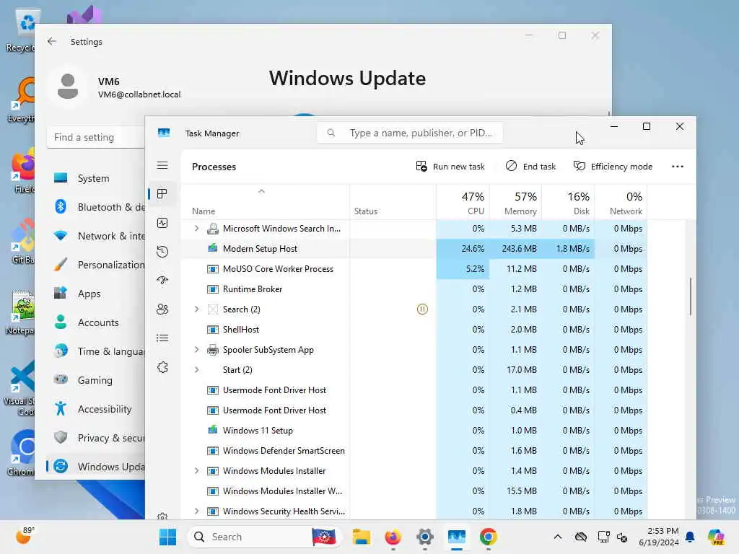Open Firefox from taskbar
Viewport: 739px width, 554px height.
(x=393, y=537)
